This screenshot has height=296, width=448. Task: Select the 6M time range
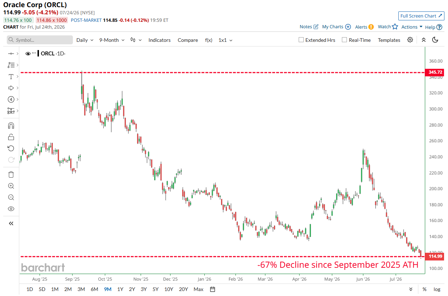pos(94,289)
